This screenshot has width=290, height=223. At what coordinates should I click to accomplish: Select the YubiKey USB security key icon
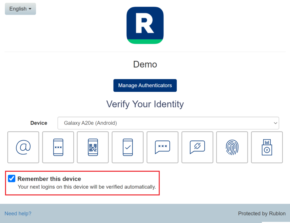click(x=267, y=147)
